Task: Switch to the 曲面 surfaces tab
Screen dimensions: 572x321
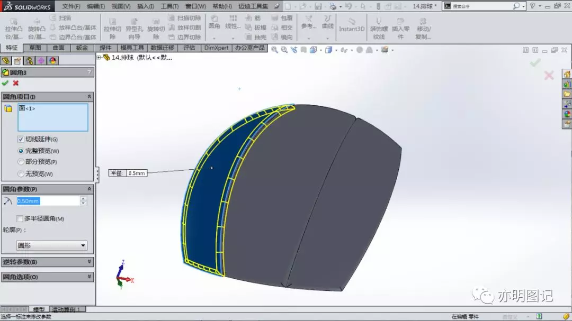Action: [x=58, y=48]
